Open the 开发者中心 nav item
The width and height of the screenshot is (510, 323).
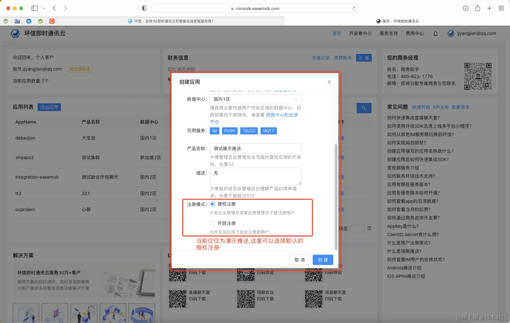[x=361, y=33]
